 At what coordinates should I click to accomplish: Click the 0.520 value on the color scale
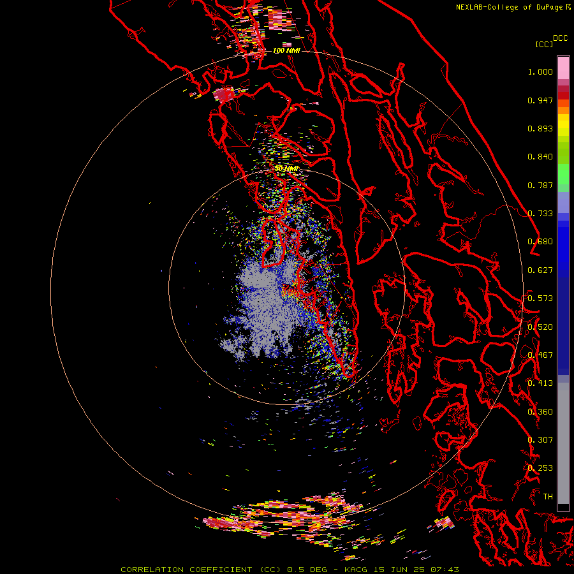(x=540, y=327)
